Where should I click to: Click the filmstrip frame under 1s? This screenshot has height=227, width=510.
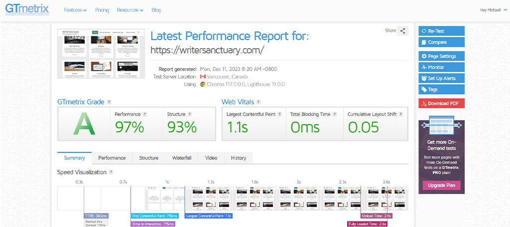pos(167,199)
